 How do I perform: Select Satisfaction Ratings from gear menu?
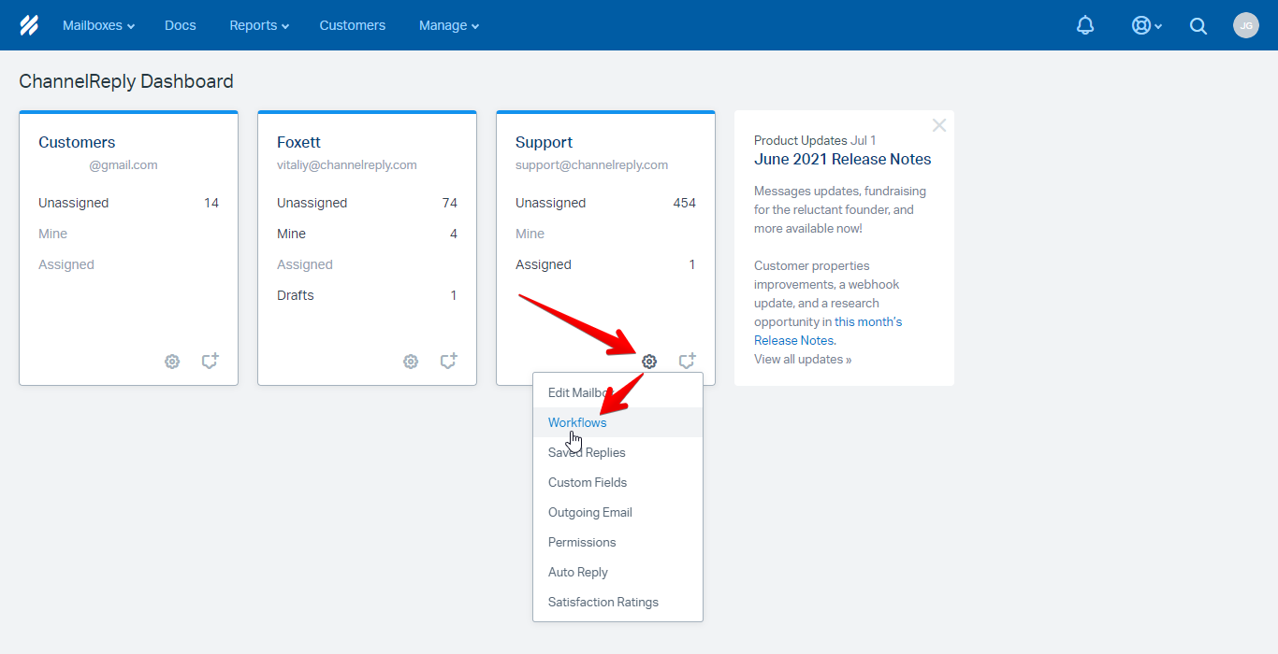pos(617,602)
